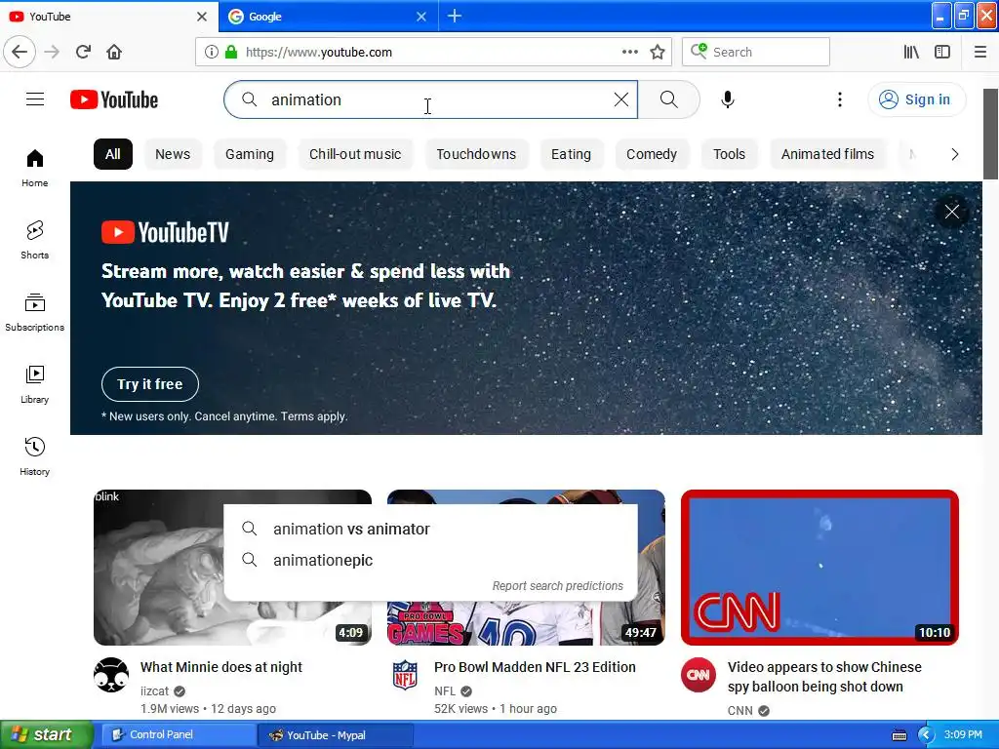
Task: Open What Minnie does at night thumbnail
Action: click(232, 568)
